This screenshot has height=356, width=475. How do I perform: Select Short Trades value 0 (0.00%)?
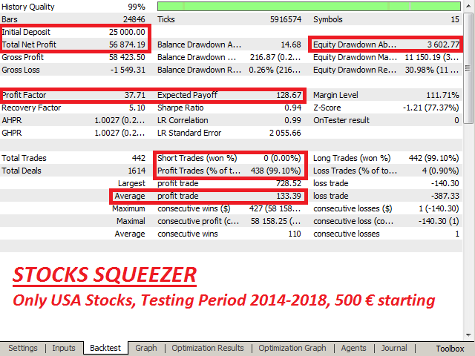(x=282, y=158)
